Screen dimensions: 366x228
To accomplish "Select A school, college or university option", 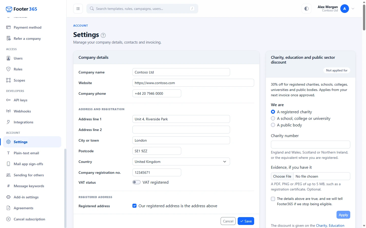I will click(273, 118).
